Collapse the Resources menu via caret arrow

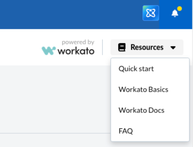173,48
